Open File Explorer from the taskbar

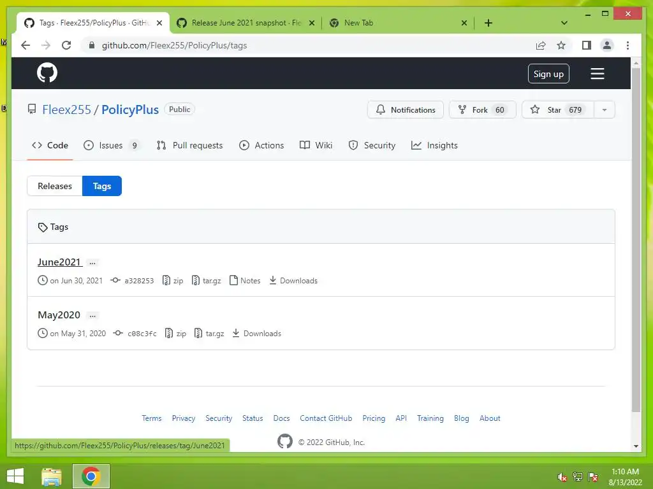[52, 476]
